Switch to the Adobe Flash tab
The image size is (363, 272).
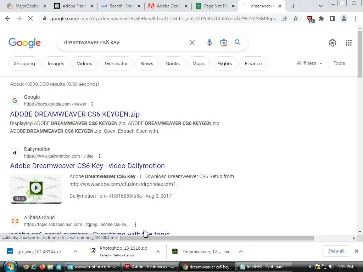[x=74, y=6]
